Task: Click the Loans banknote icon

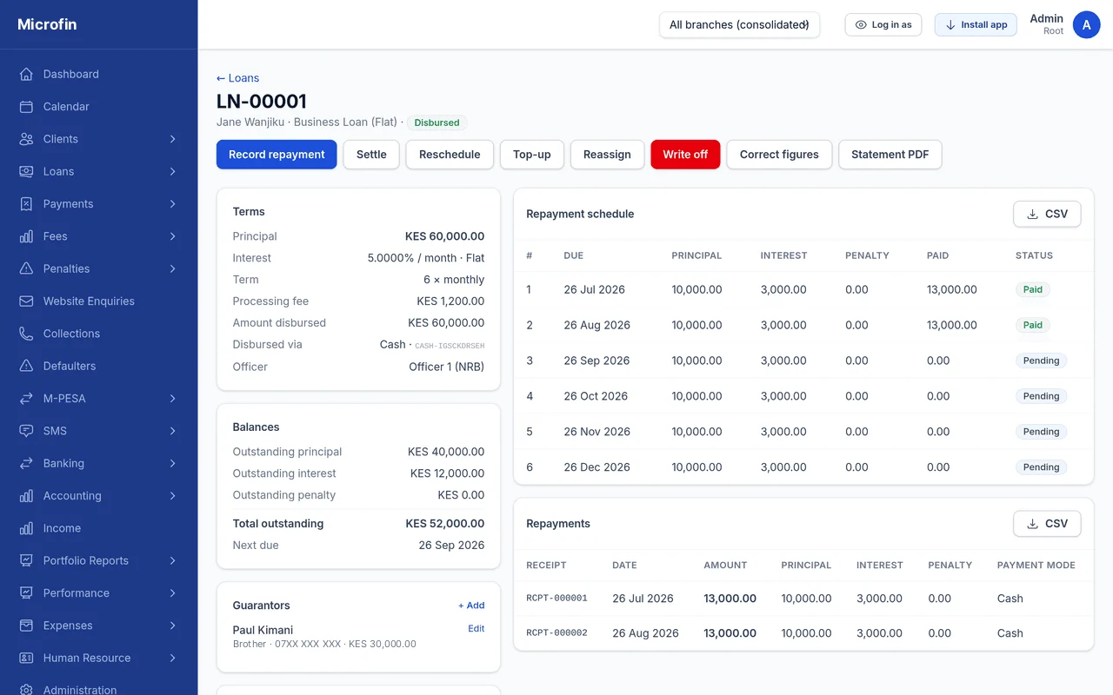Action: (26, 171)
